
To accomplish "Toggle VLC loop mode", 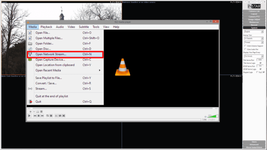I will [x=60, y=116].
